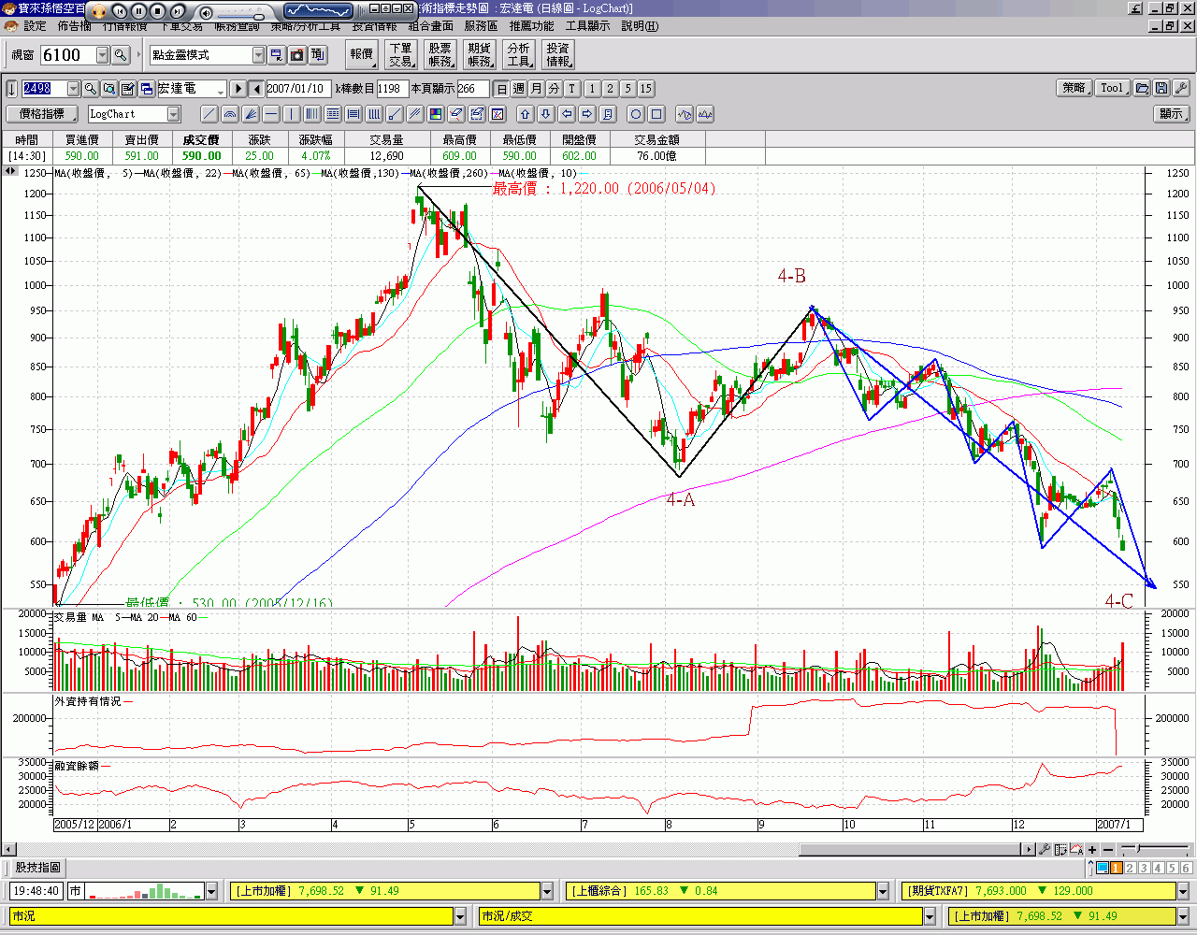Click the up arrow marker tool
1197x935 pixels.
(x=526, y=114)
